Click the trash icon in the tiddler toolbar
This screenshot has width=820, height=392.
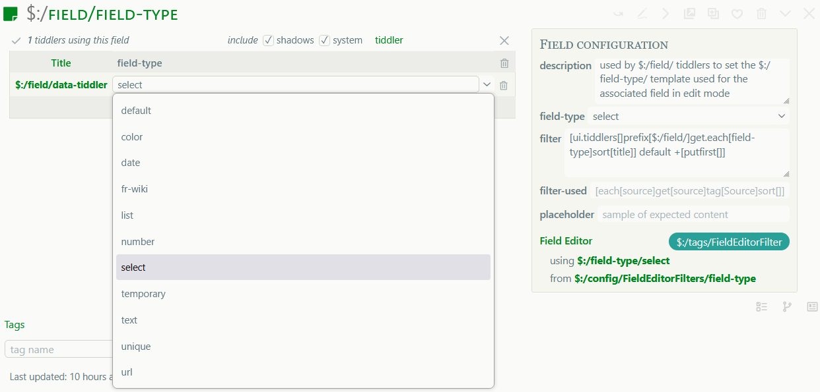pos(761,14)
